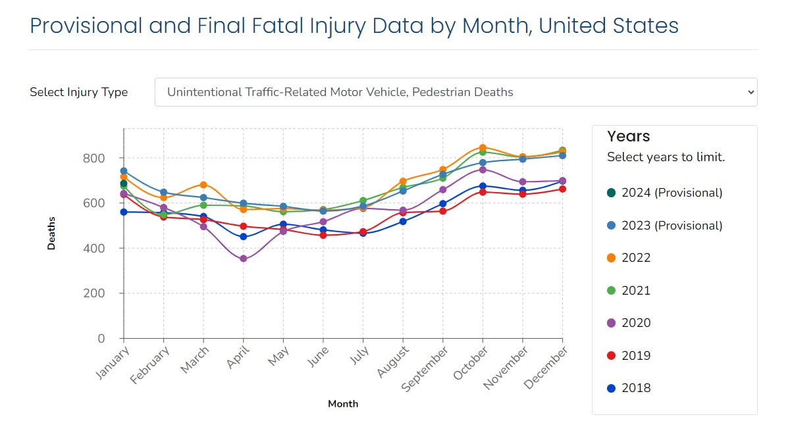Click the dropdown chevron on the injury type selector

[x=750, y=92]
